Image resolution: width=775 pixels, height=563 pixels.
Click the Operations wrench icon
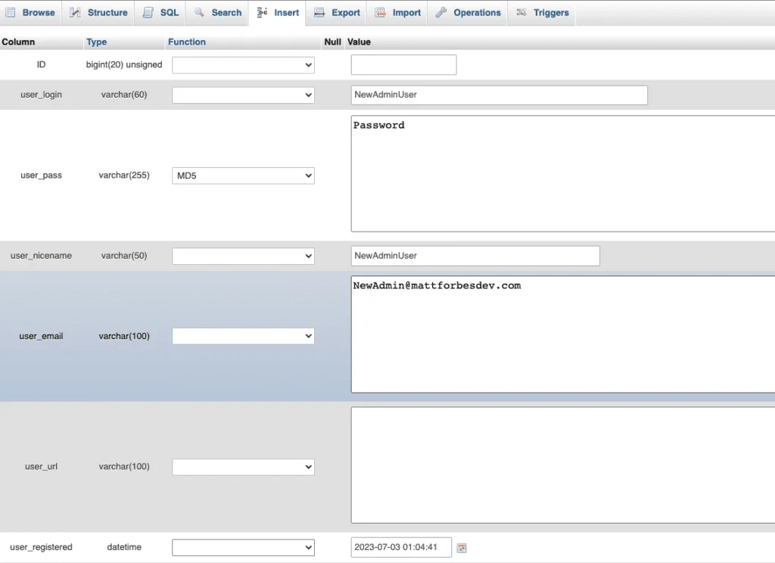[440, 12]
